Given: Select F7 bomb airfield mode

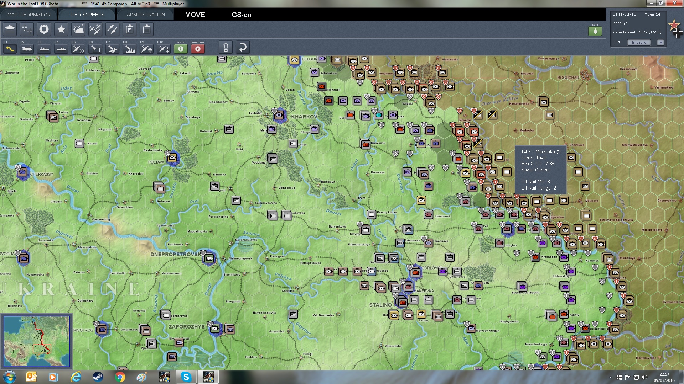Looking at the screenshot, I should [x=112, y=49].
